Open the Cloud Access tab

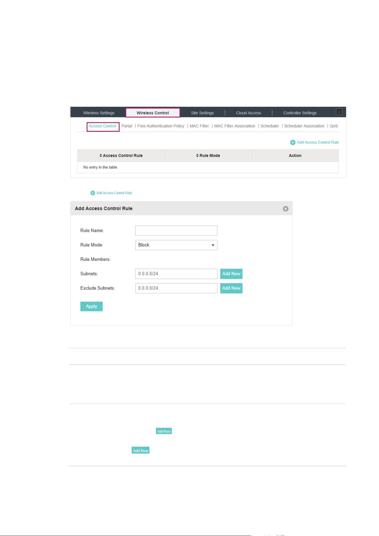click(x=248, y=113)
